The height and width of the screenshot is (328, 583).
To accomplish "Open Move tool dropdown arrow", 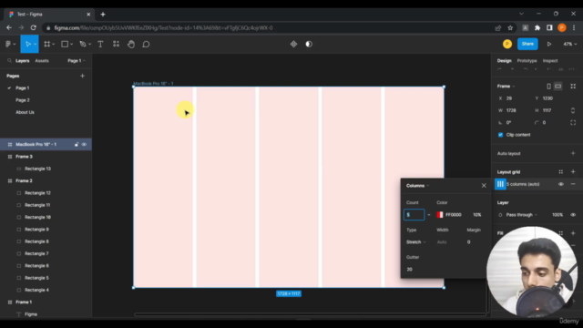I will tap(36, 45).
